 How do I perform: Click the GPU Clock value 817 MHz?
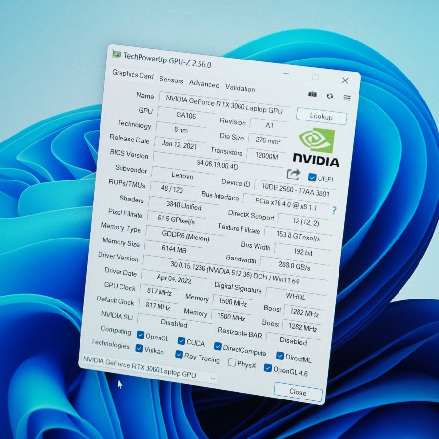160,292
